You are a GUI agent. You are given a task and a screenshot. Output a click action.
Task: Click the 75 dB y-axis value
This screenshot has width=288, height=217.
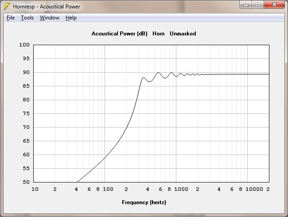click(x=26, y=113)
